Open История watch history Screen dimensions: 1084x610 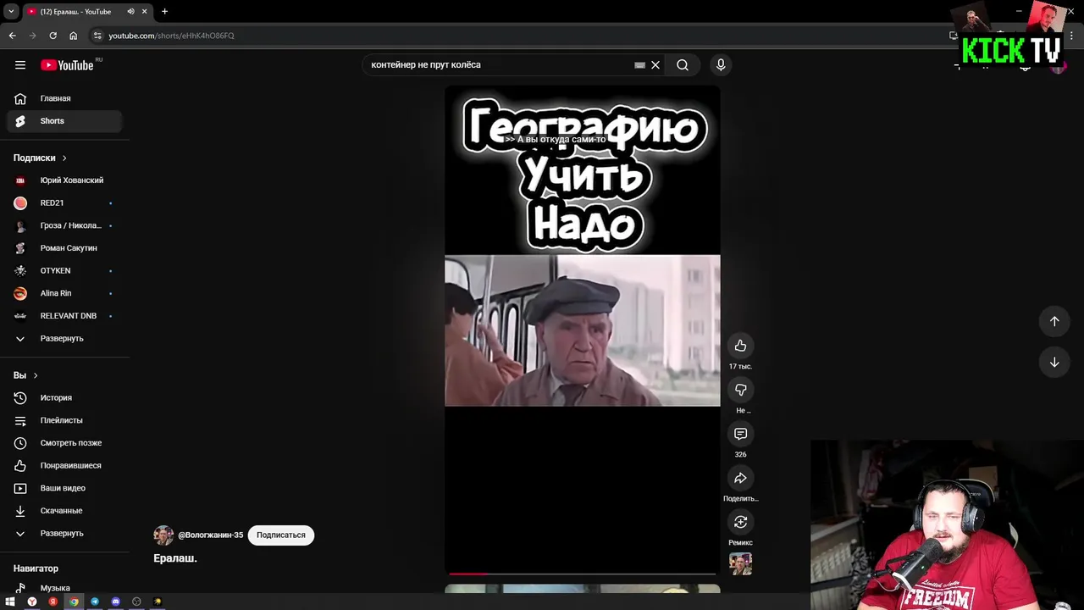tap(64, 398)
